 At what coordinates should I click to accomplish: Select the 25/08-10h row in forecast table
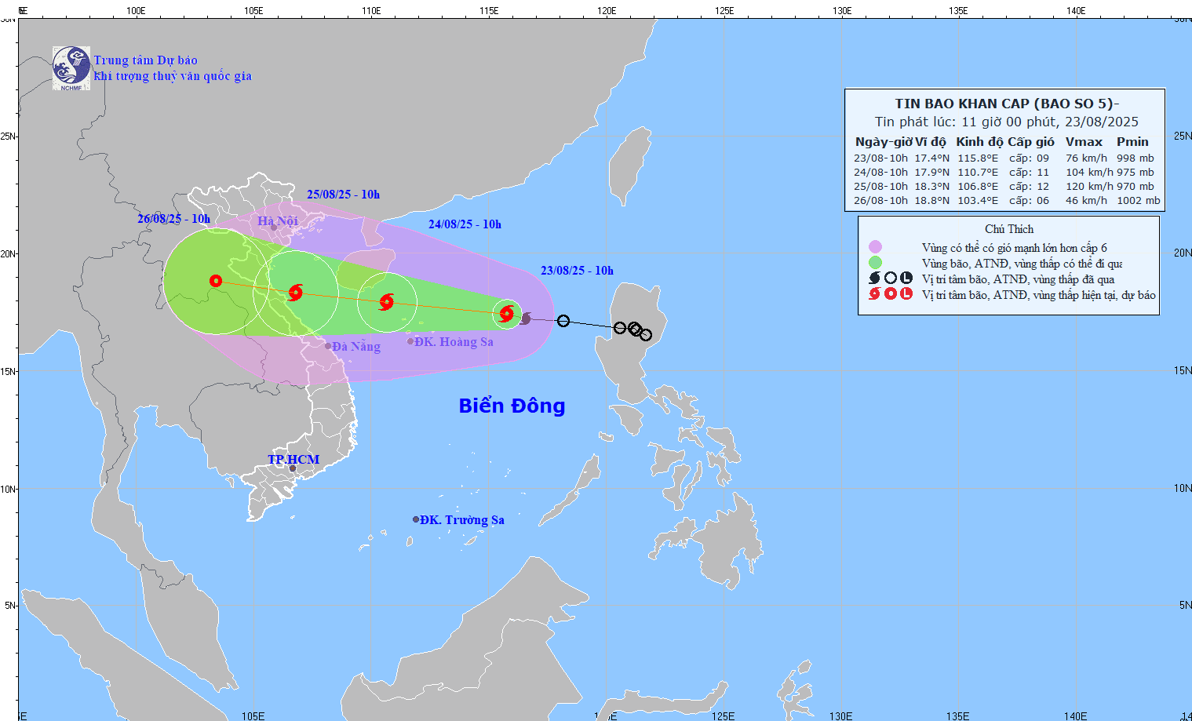coord(1004,187)
